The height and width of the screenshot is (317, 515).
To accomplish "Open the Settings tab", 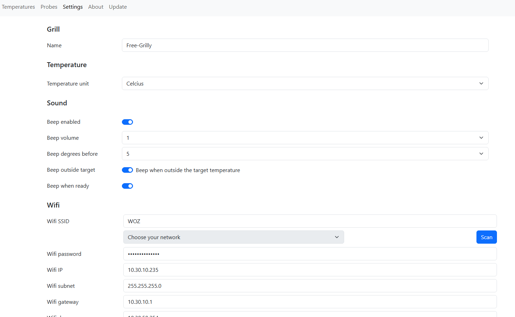I will 73,7.
